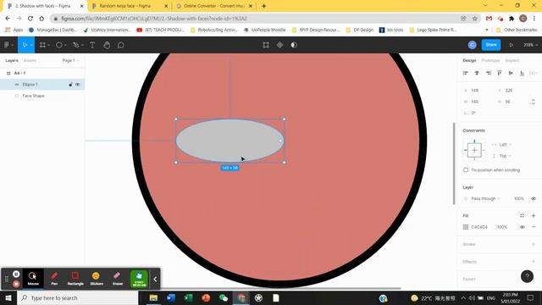Click the horizontal canvas scrollbar
Screen dimensions: 542x305
click(x=280, y=288)
